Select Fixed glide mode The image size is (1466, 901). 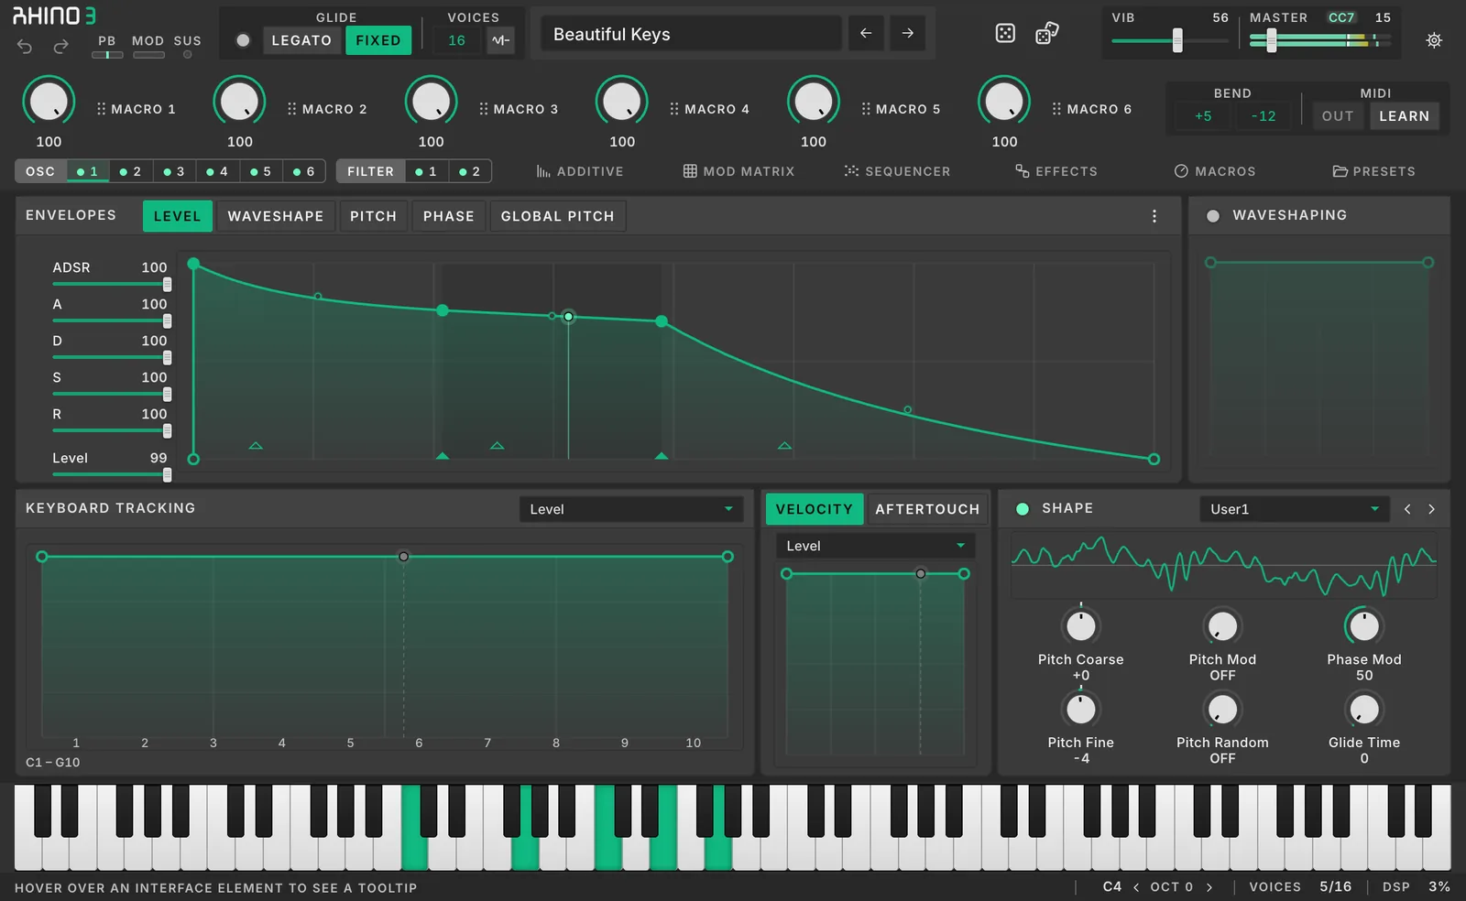click(x=378, y=40)
